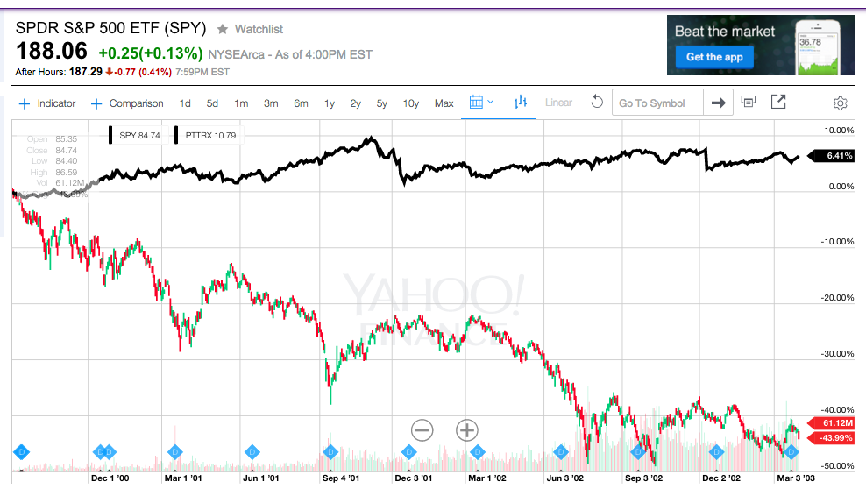Select the 5d time range

[213, 103]
